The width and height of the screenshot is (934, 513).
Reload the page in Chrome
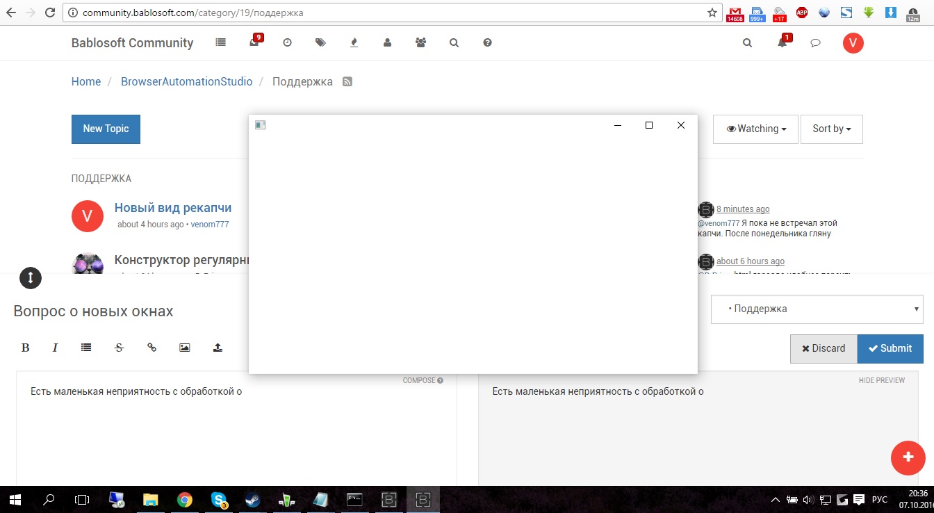(x=50, y=13)
